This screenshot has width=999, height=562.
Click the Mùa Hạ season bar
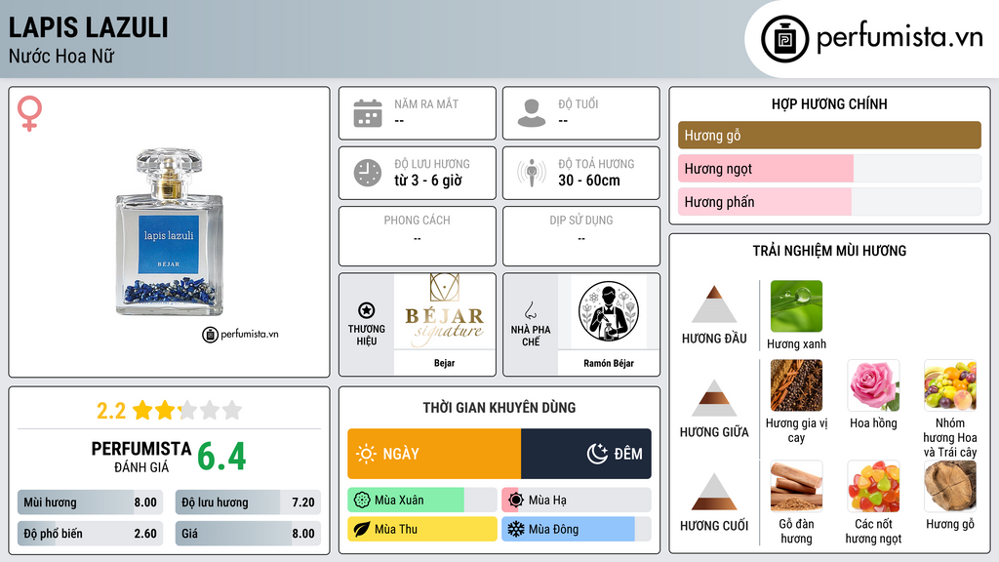[x=576, y=501]
